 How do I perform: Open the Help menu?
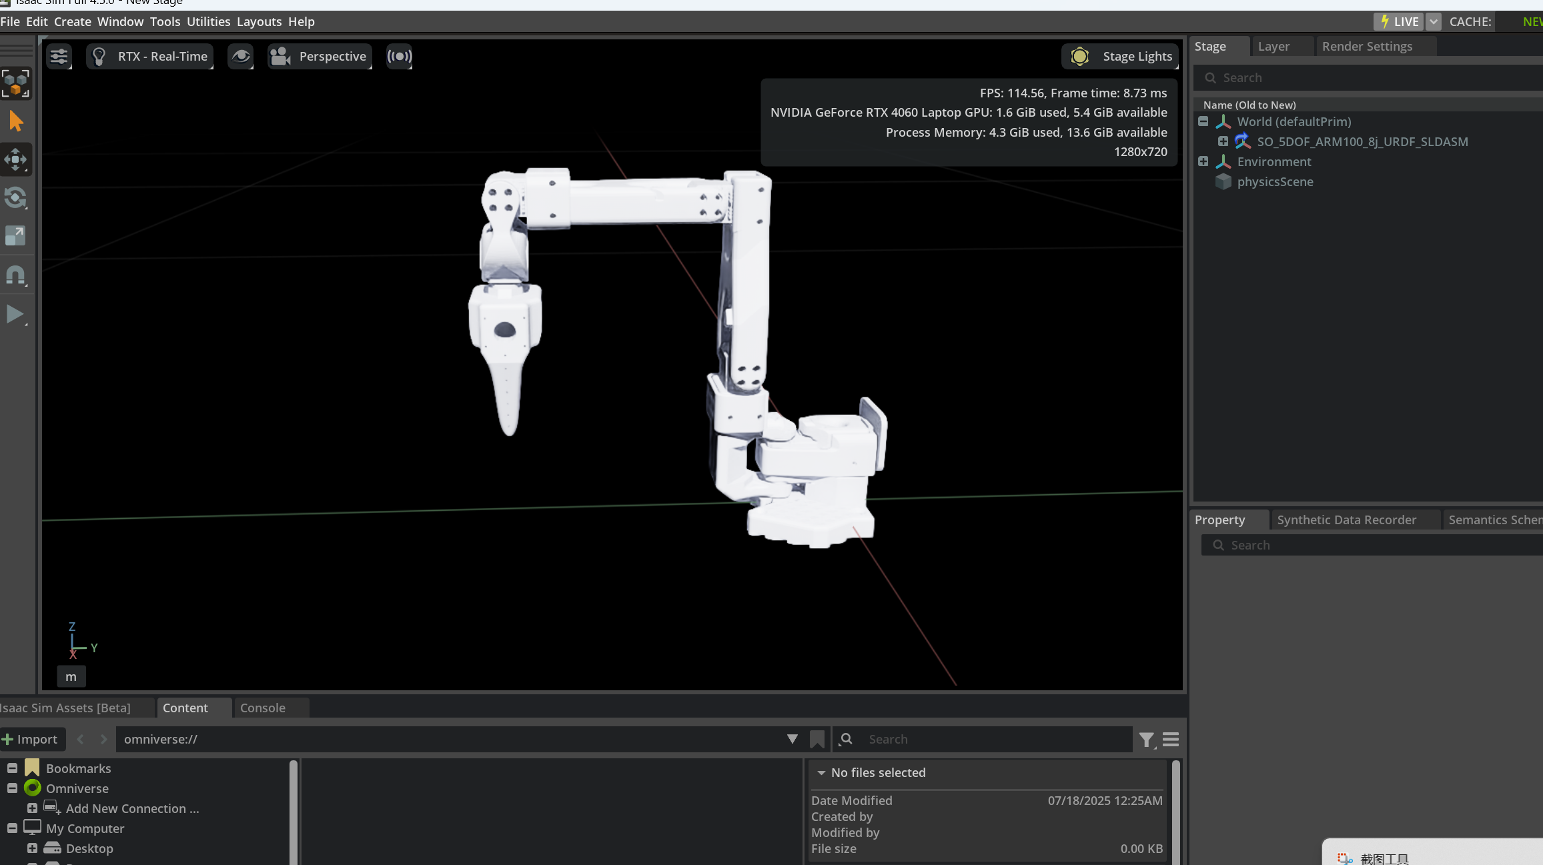pyautogui.click(x=302, y=21)
